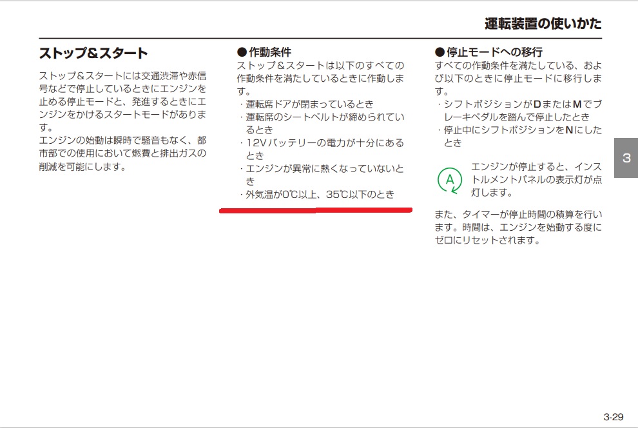Click the line 運転席ドアが閉まっているとき
The width and height of the screenshot is (638, 428).
click(x=309, y=104)
